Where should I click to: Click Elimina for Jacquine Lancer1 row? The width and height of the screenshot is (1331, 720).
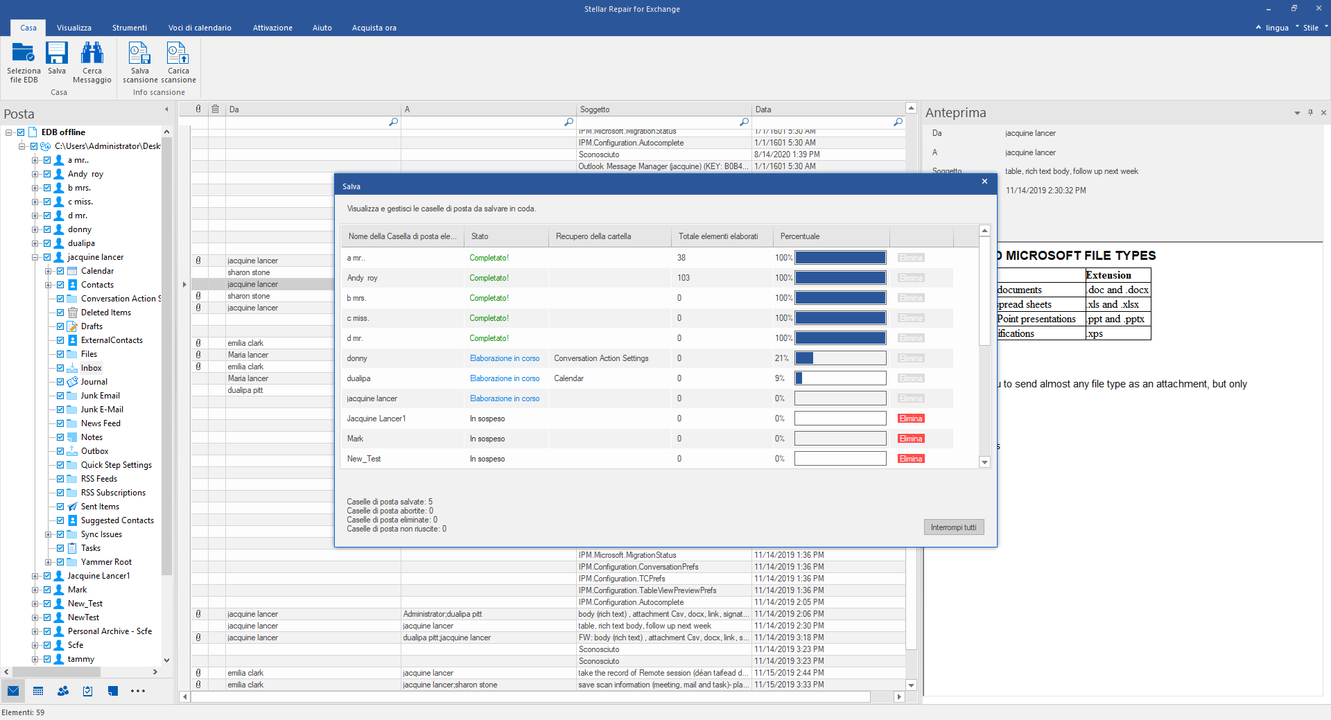coord(911,419)
